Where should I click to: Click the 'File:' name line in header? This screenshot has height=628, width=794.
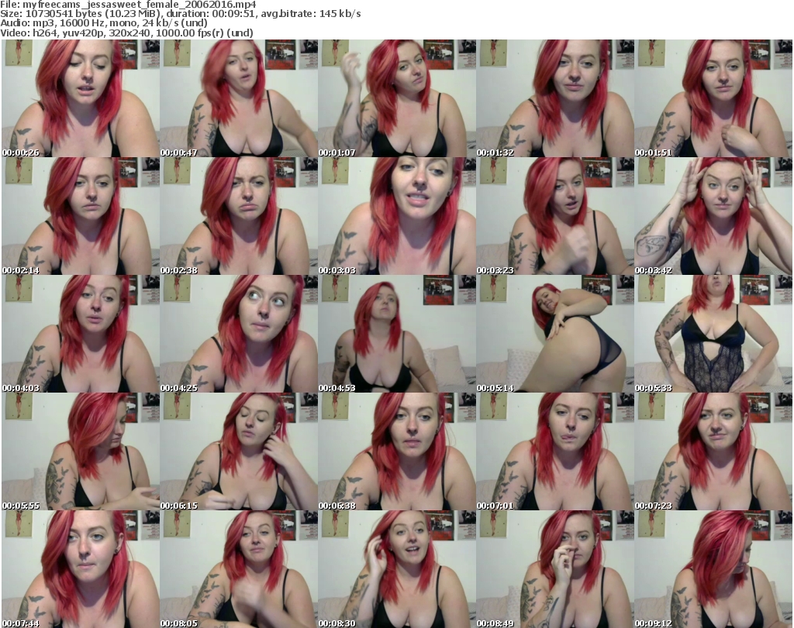click(128, 5)
